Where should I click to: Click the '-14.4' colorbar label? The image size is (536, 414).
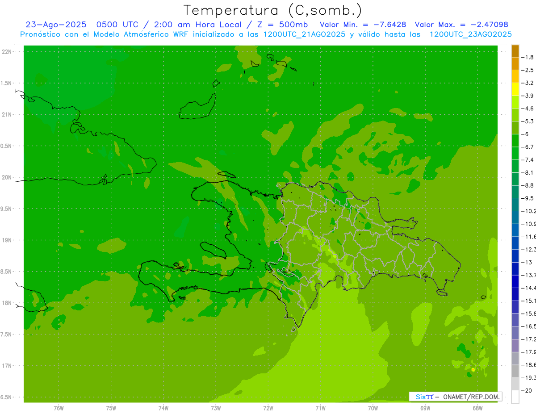coord(529,288)
